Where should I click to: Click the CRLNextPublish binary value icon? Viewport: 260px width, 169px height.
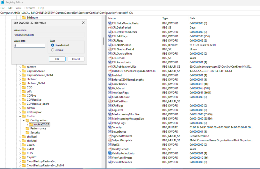(110, 45)
